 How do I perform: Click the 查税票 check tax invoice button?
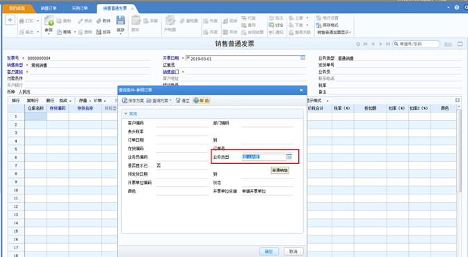pos(189,21)
